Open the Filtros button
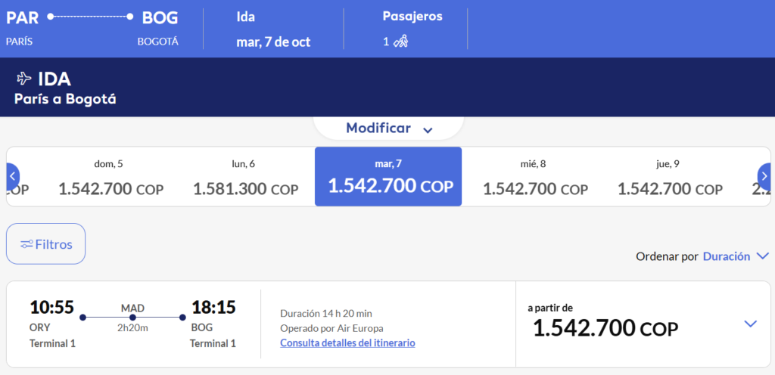The height and width of the screenshot is (375, 775). point(45,243)
